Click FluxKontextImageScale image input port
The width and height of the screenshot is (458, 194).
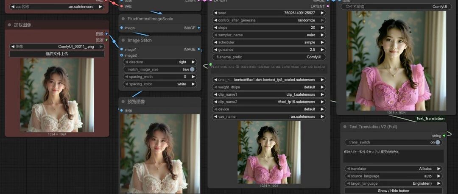122,28
